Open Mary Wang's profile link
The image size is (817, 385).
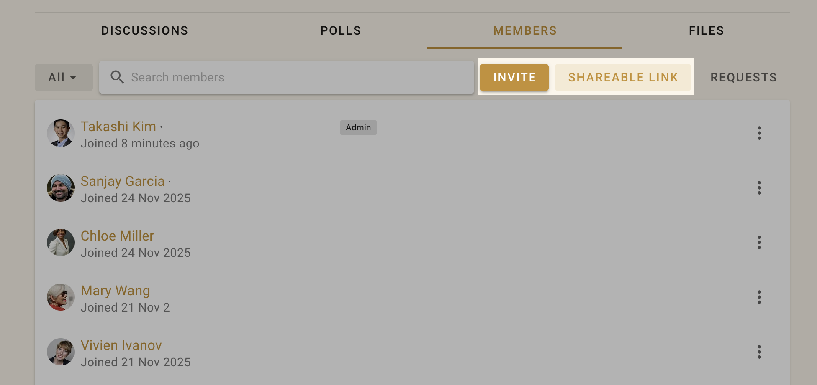[115, 291]
